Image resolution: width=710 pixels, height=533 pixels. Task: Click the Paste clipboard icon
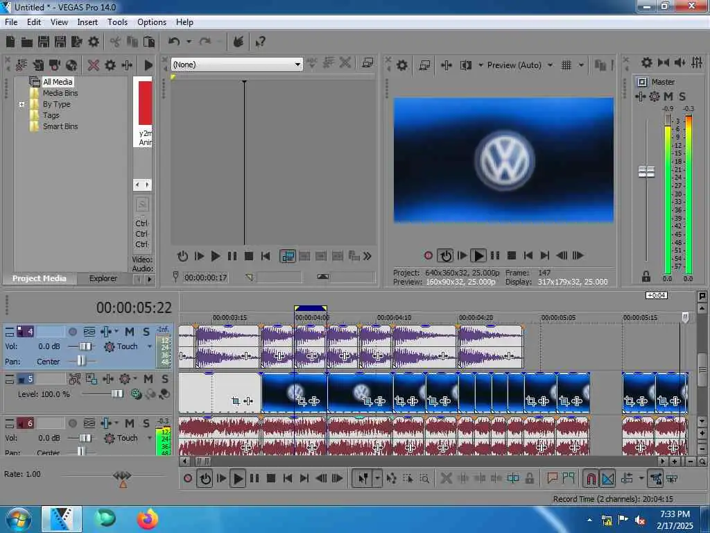(x=149, y=42)
